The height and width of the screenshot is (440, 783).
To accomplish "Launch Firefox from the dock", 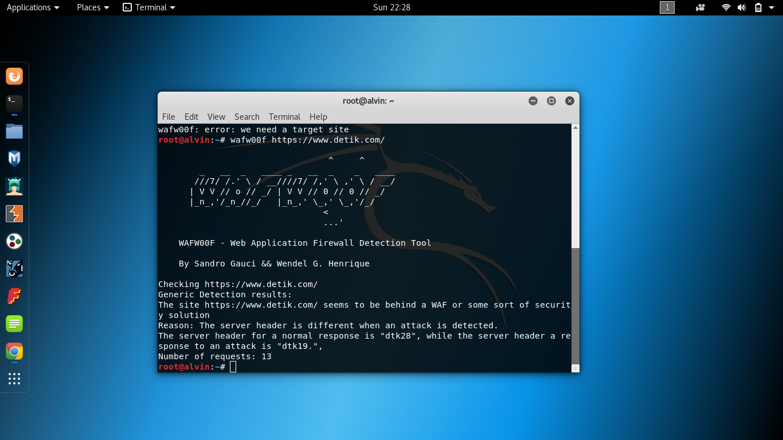I will coord(14,76).
